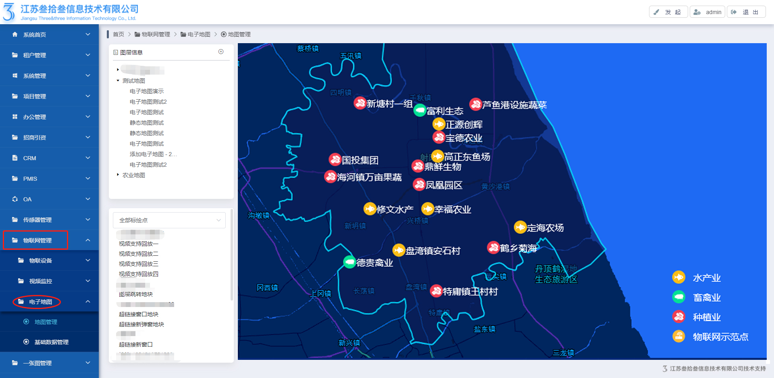
Task: Click the red marker for 鹤乡菊海
Action: point(493,248)
